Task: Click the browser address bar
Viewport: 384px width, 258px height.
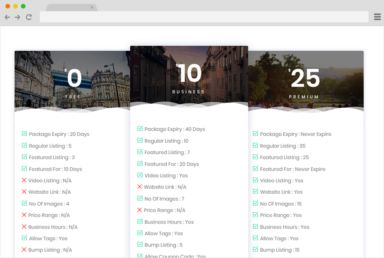Action: pyautogui.click(x=204, y=17)
